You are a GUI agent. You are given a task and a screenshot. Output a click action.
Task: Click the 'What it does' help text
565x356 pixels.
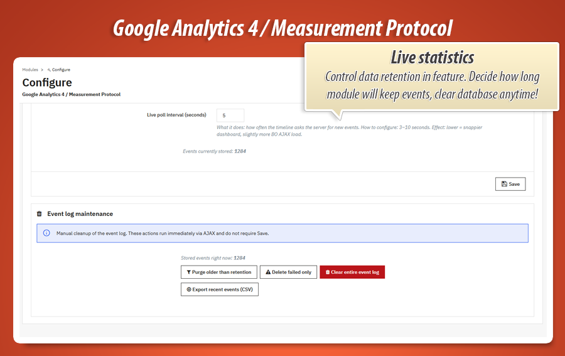(349, 131)
